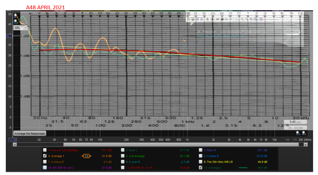Click the 47.8 dB value for trace 10
Viewport: 318px width, 175px height.
pyautogui.click(x=107, y=168)
